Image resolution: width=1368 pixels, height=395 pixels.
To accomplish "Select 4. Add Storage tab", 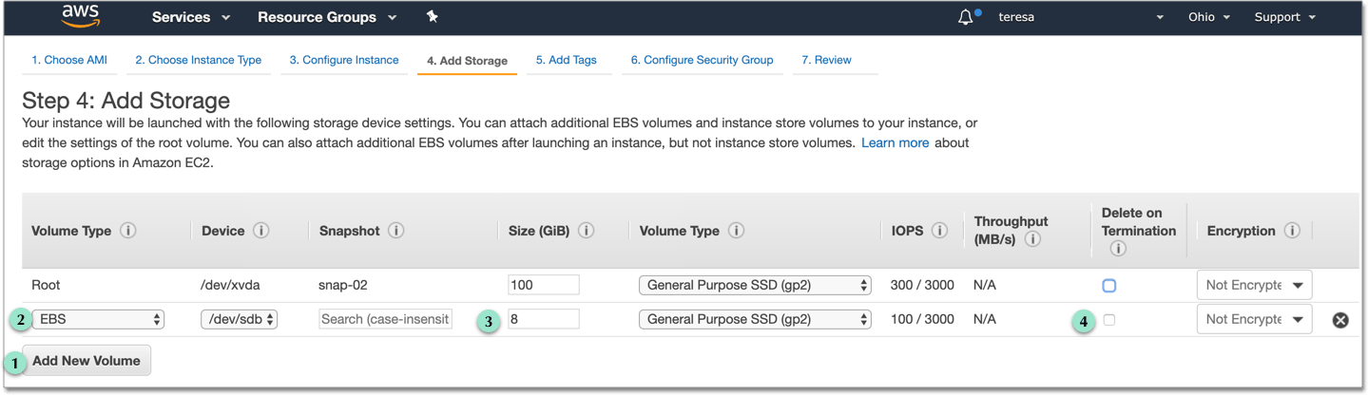I will pyautogui.click(x=467, y=61).
